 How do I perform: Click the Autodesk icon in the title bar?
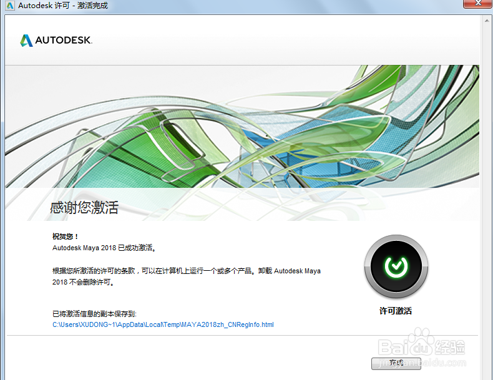[x=10, y=6]
